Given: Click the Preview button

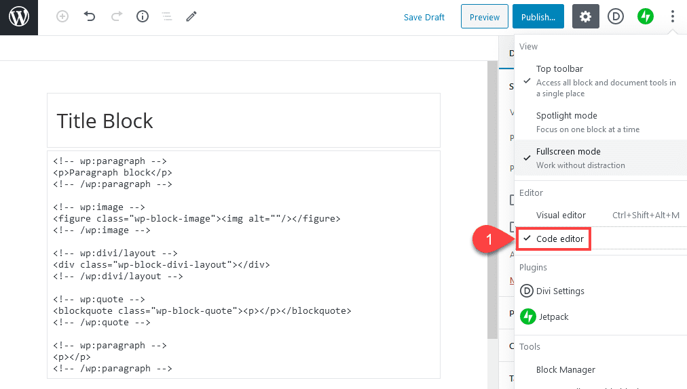Looking at the screenshot, I should 484,17.
